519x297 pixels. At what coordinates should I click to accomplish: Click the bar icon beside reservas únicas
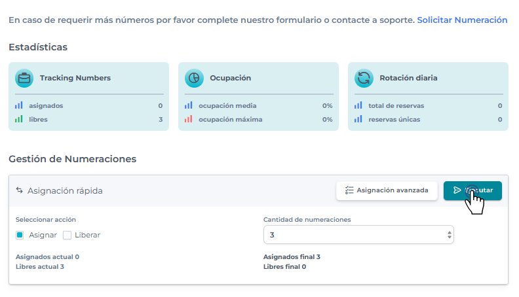[358, 119]
